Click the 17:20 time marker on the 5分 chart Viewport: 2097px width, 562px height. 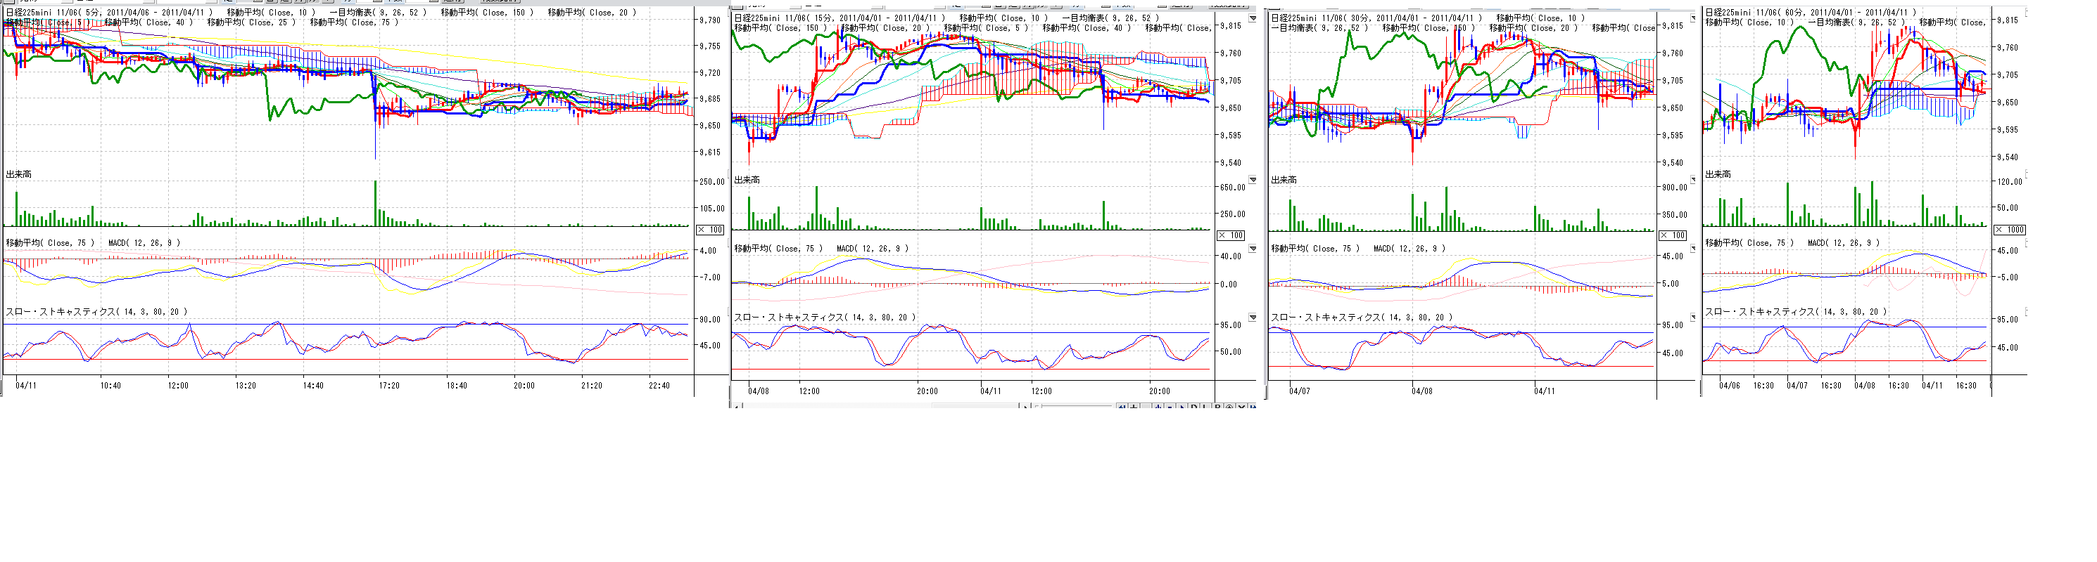click(389, 386)
